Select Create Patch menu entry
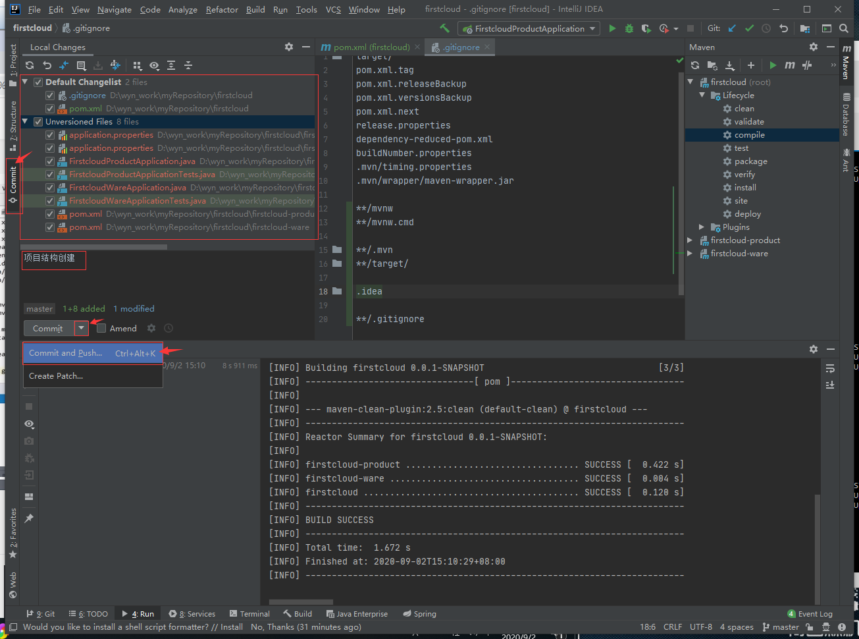Image resolution: width=859 pixels, height=639 pixels. 93,376
